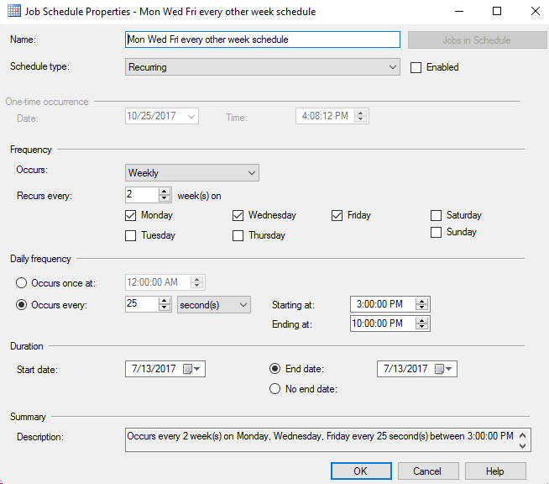Tick the Thursday checkbox

tap(238, 235)
